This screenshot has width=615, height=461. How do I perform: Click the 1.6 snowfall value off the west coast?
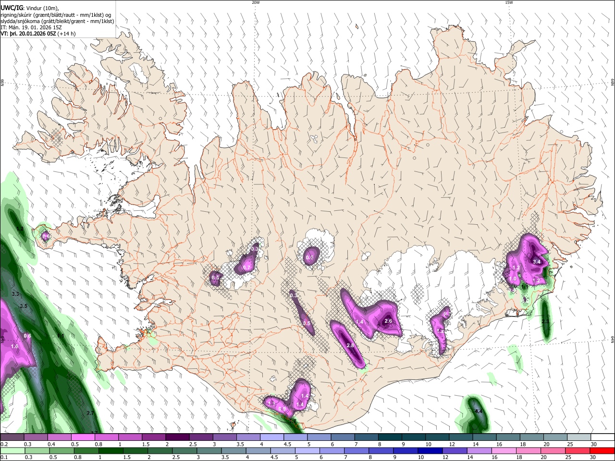[14, 346]
